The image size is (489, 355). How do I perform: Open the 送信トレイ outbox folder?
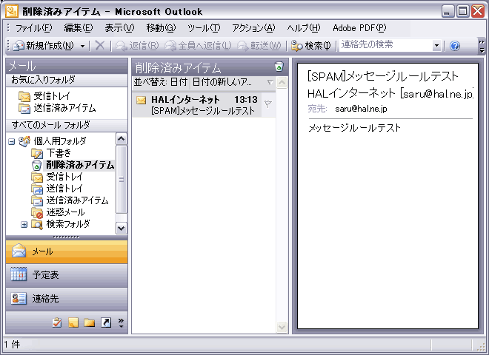coord(57,189)
